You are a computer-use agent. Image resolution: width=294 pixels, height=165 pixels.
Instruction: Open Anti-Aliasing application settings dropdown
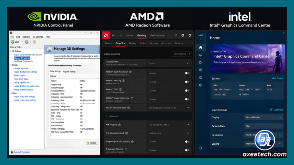pyautogui.click(x=169, y=125)
